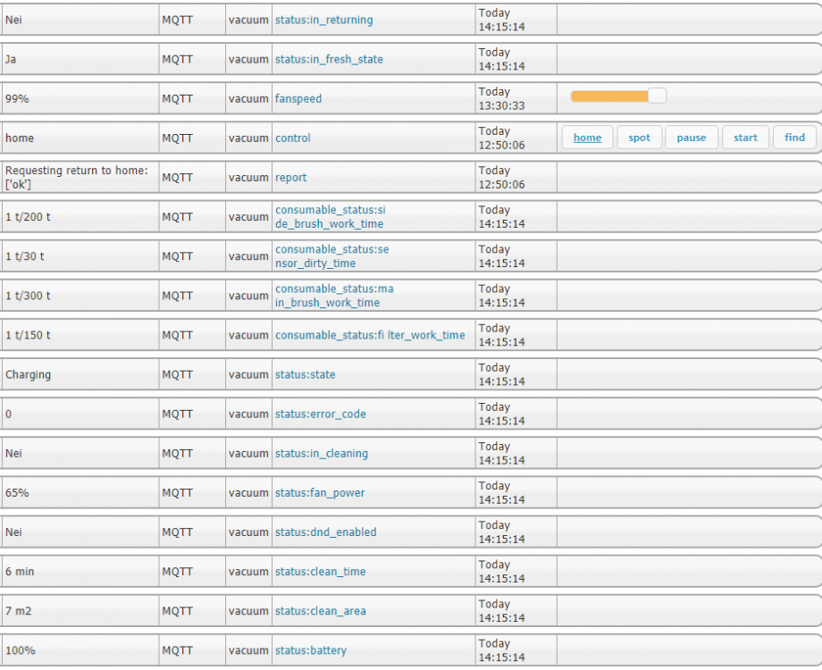Open filter_work_time consumable link
The image size is (822, 670).
pos(370,335)
